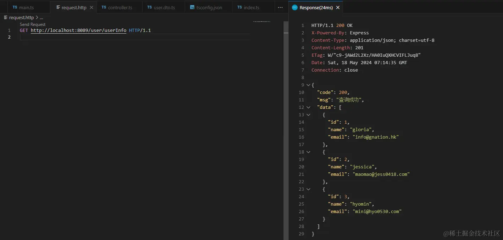Click the GET method keyword

point(24,30)
